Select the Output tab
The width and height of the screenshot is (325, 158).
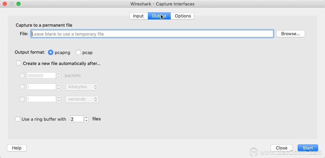[159, 16]
